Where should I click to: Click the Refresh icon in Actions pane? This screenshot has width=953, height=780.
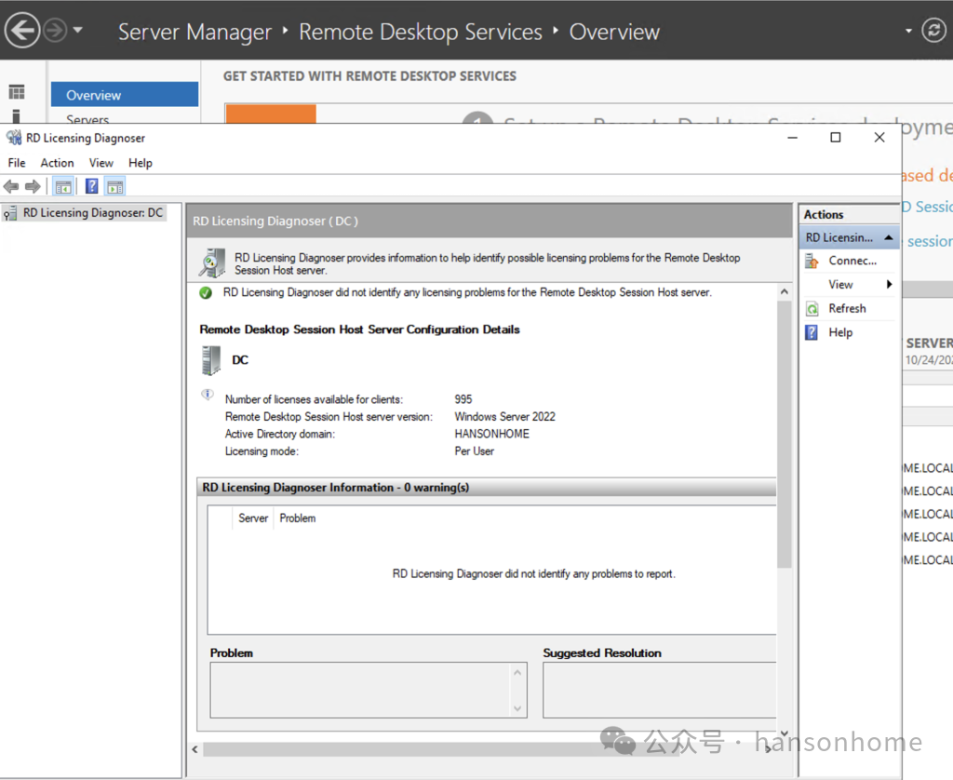[812, 308]
